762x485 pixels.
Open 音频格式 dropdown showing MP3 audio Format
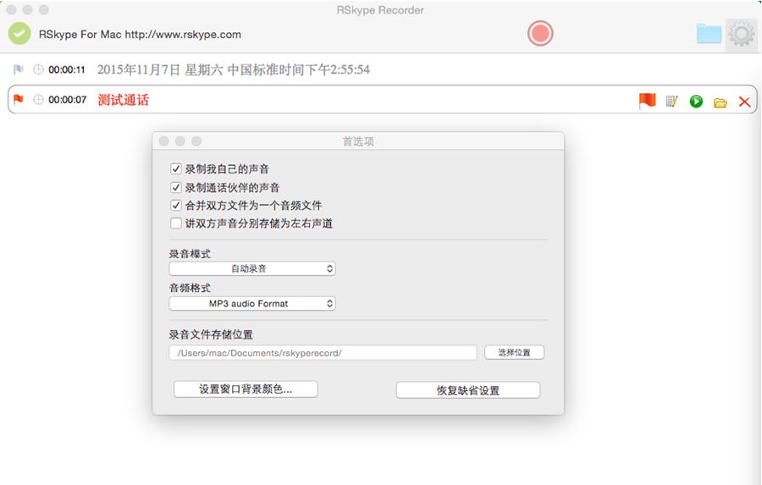[x=252, y=304]
